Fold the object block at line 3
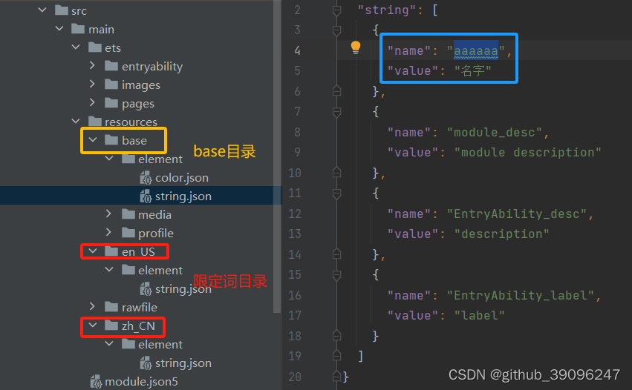Screen dimensions: 632x390 click(336, 30)
